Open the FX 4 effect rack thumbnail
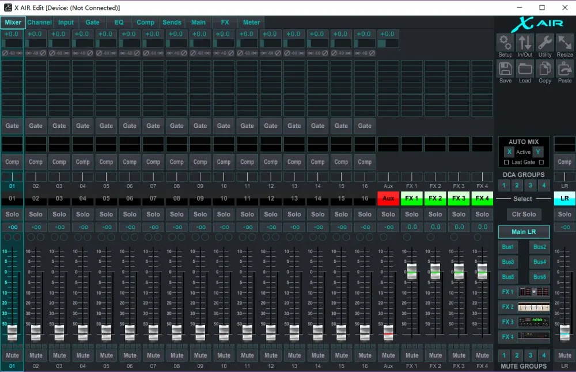The width and height of the screenshot is (576, 372). pos(534,337)
